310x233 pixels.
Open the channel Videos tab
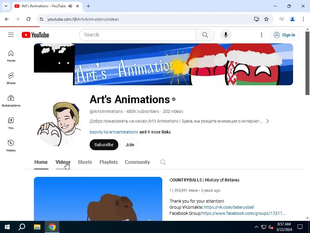(63, 162)
